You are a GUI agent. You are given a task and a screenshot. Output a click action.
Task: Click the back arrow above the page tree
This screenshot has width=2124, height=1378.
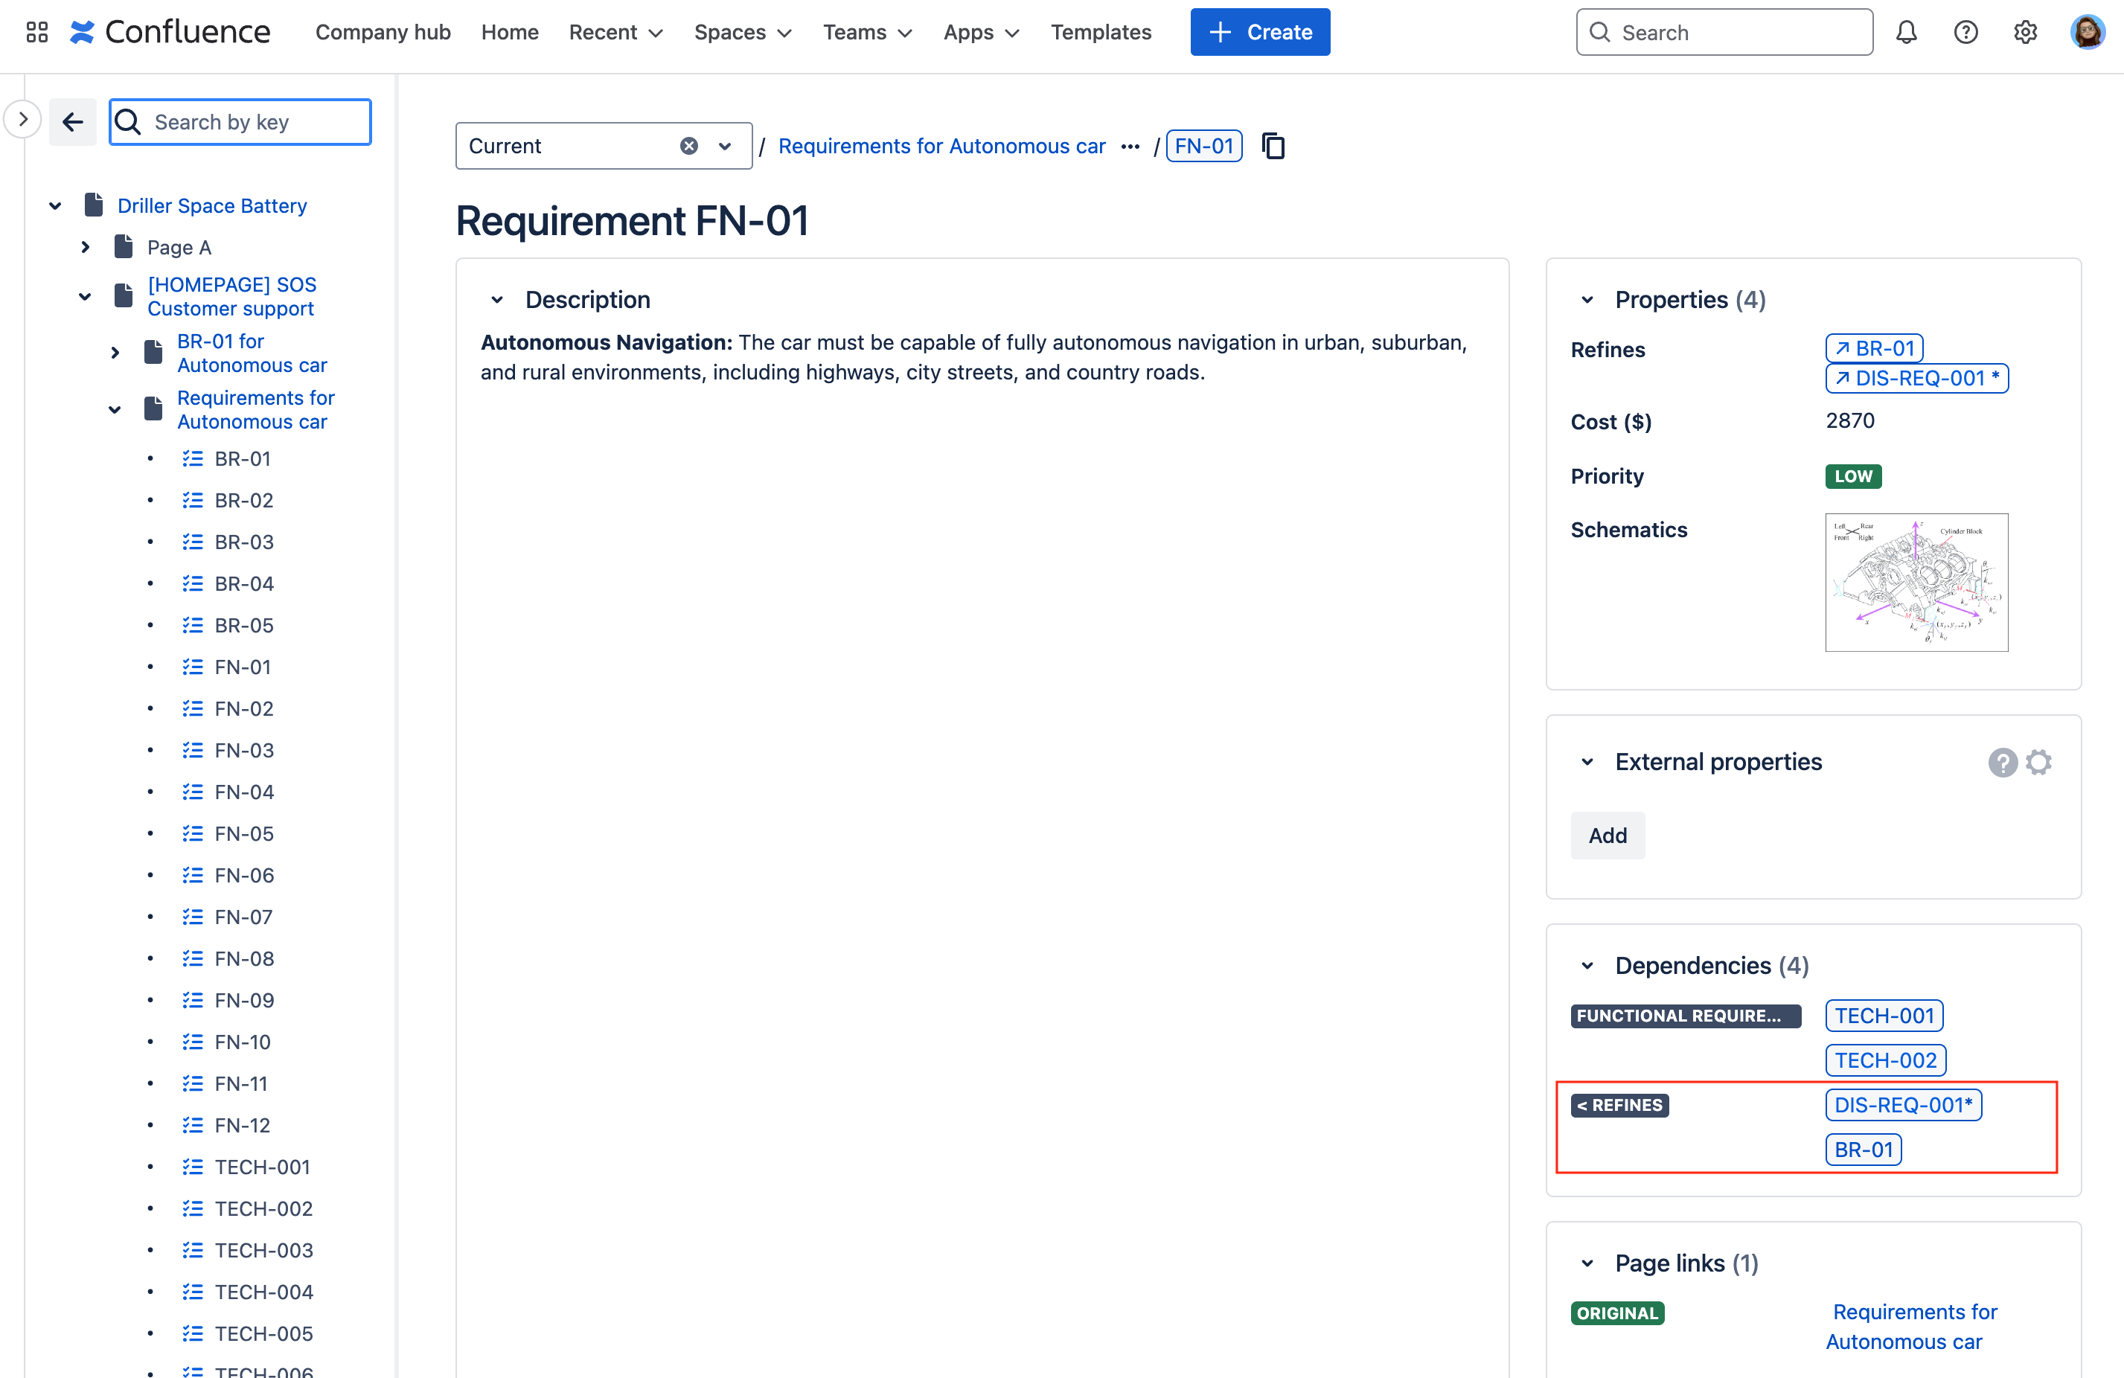pos(72,121)
